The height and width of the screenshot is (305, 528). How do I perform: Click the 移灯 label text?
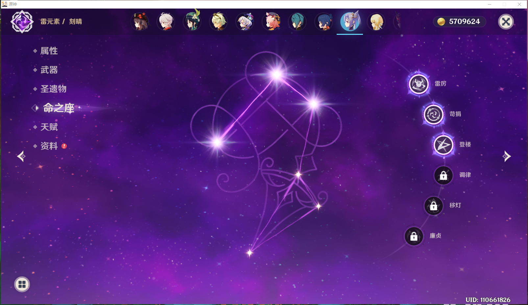pos(455,205)
